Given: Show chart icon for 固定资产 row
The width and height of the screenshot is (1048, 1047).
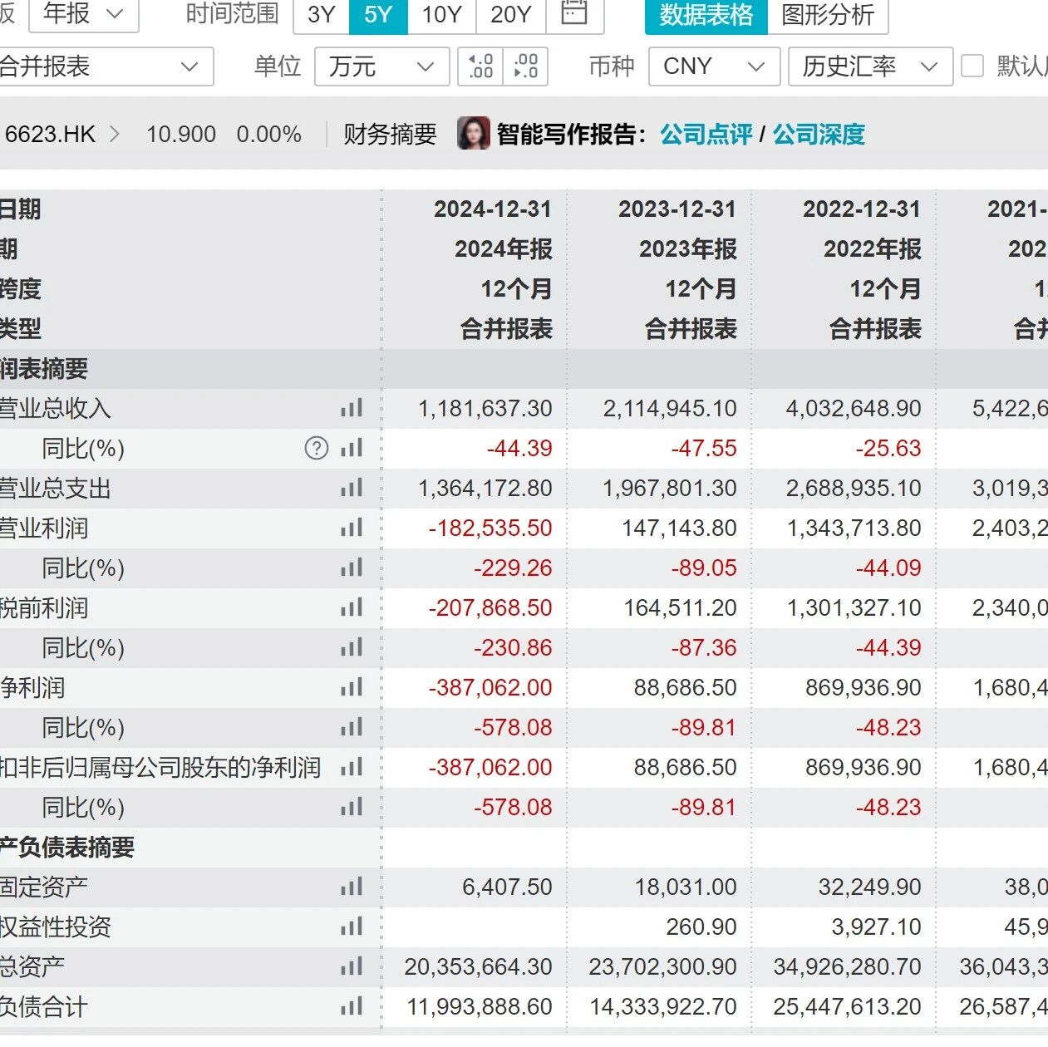Looking at the screenshot, I should (x=352, y=887).
